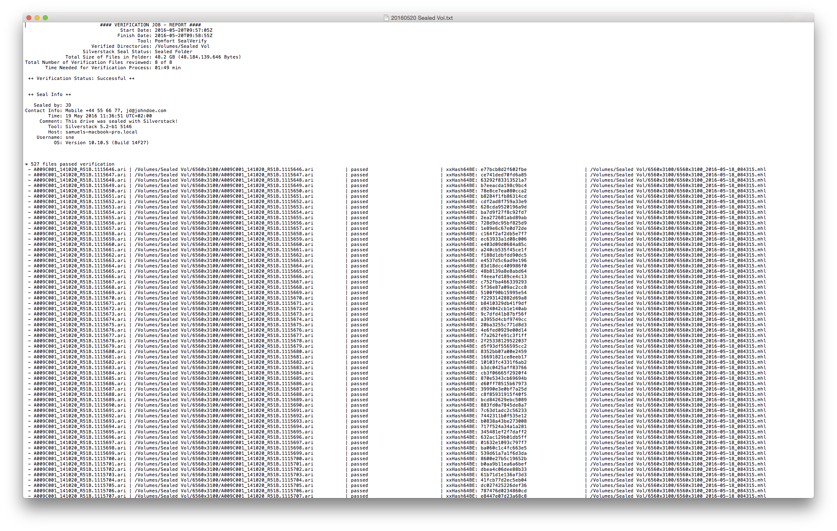Click 'passed' status of the 1115704.ari row
The width and height of the screenshot is (837, 531).
coord(360,480)
